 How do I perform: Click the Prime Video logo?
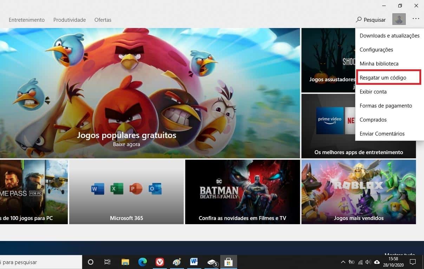330,121
